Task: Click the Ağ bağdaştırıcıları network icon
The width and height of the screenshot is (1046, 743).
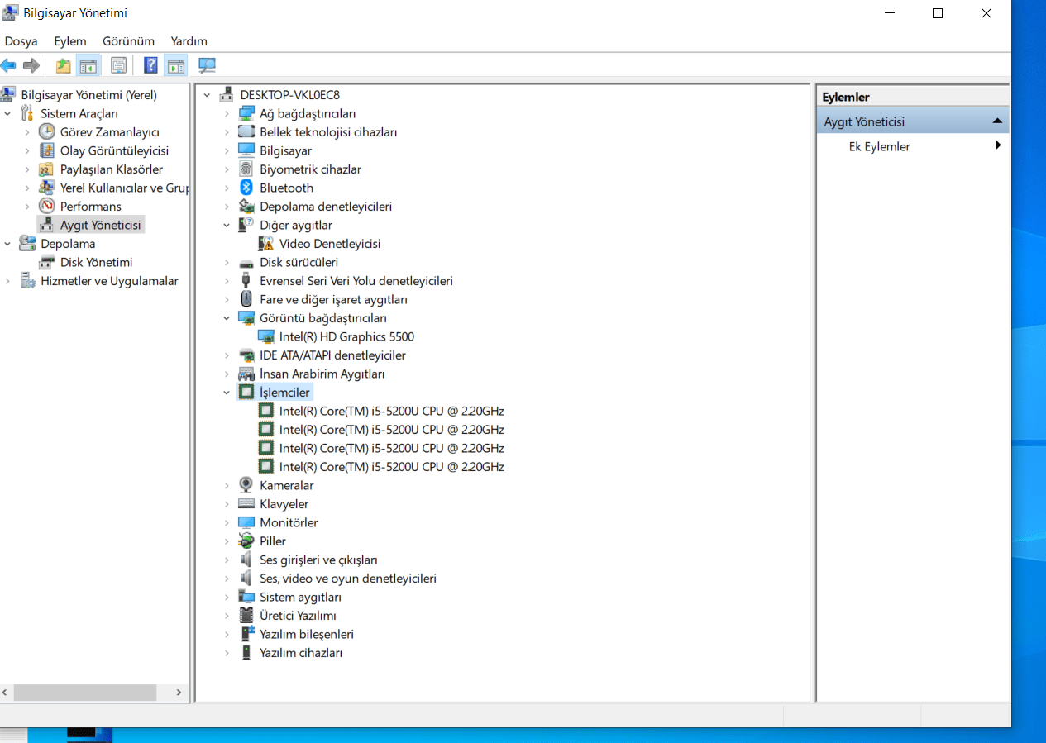Action: 246,113
